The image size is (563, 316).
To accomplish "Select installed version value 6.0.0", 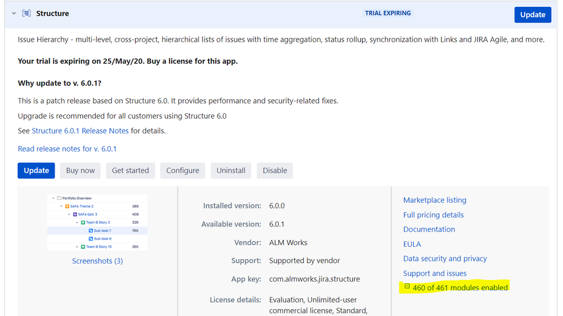I will 277,206.
